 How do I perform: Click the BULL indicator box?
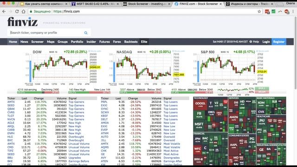[x=262, y=89]
